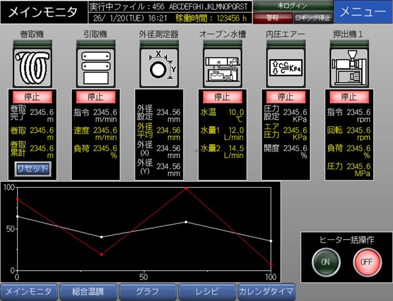Image resolution: width=393 pixels, height=301 pixels.
Task: Click the 引取機 負荷 value
Action: tap(105, 152)
